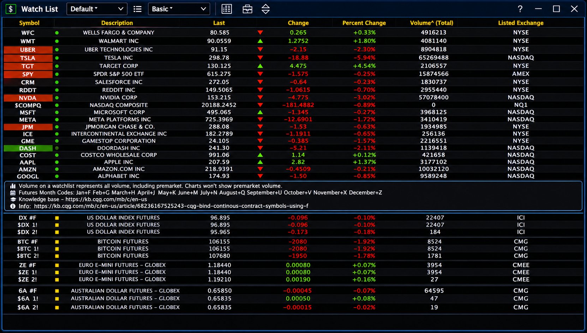Screen dimensions: 587x333
Task: Click the AMZN symbol
Action: point(28,169)
